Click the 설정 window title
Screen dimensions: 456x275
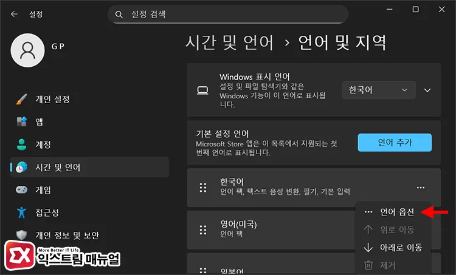pos(36,14)
